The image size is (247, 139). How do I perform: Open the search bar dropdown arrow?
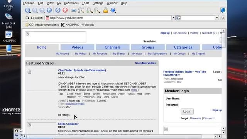click(217, 18)
